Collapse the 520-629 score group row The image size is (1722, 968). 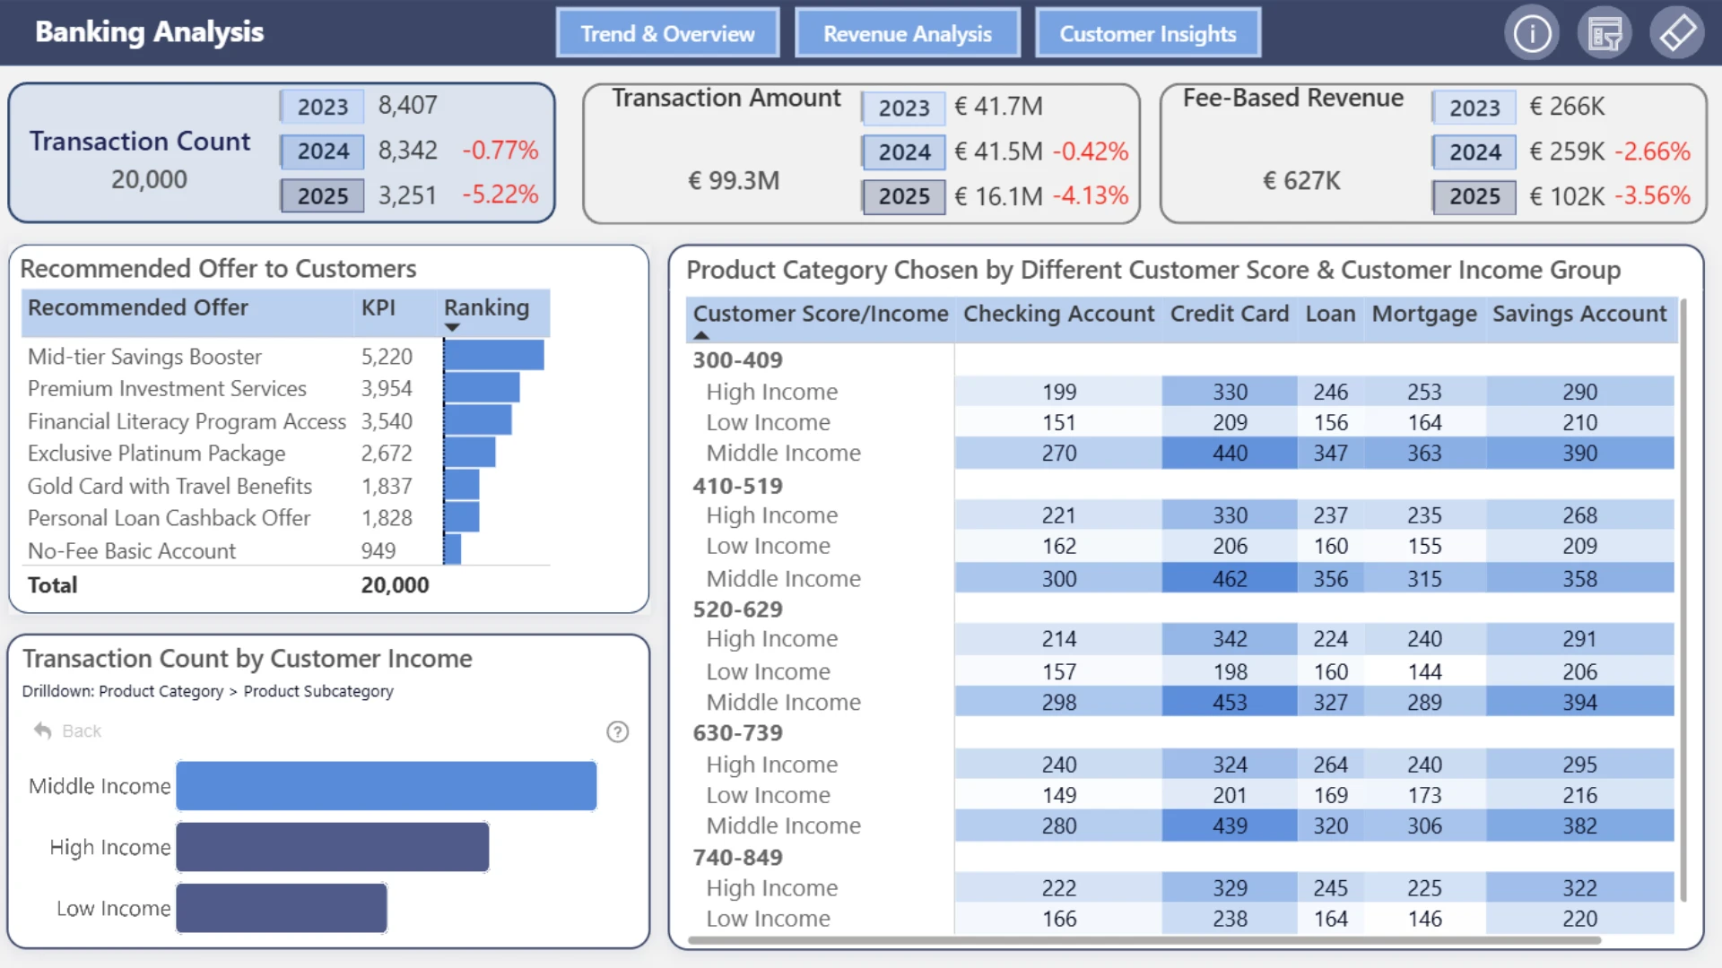737,609
